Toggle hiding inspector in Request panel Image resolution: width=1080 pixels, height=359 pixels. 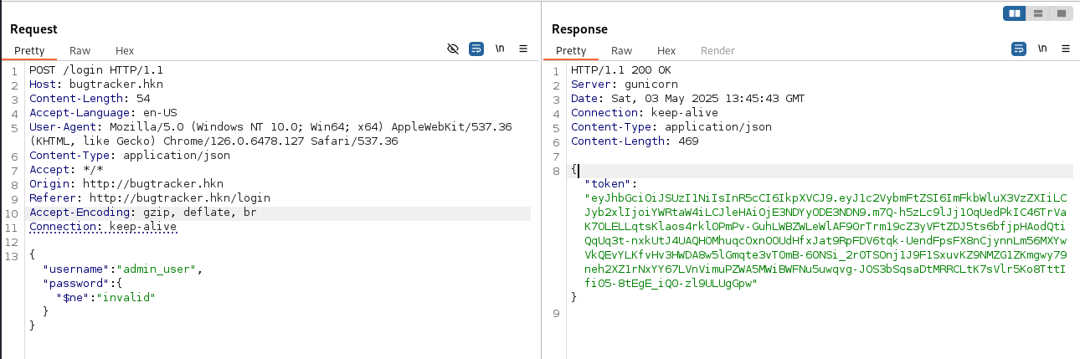(453, 49)
